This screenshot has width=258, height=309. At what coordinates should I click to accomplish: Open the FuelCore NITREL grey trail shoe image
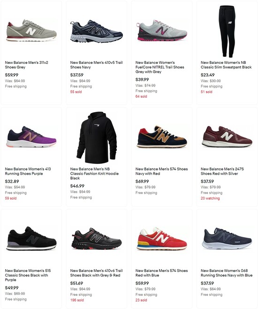click(x=161, y=30)
